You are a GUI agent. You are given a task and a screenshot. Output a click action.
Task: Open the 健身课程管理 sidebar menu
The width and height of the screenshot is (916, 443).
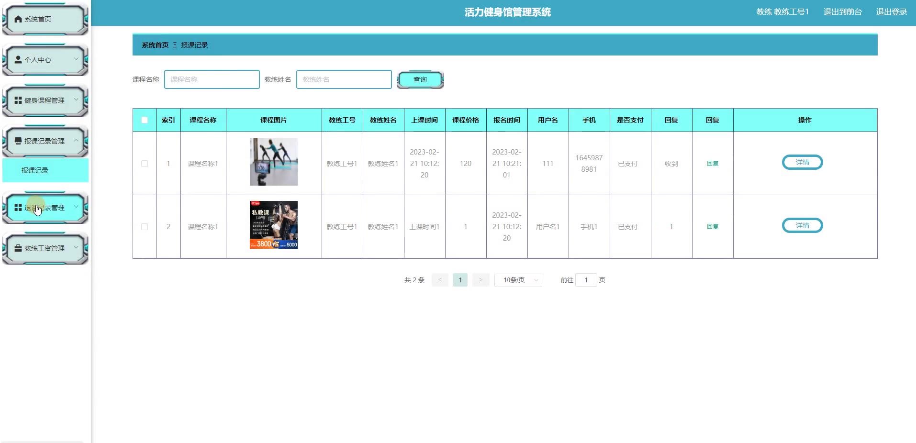click(x=45, y=100)
